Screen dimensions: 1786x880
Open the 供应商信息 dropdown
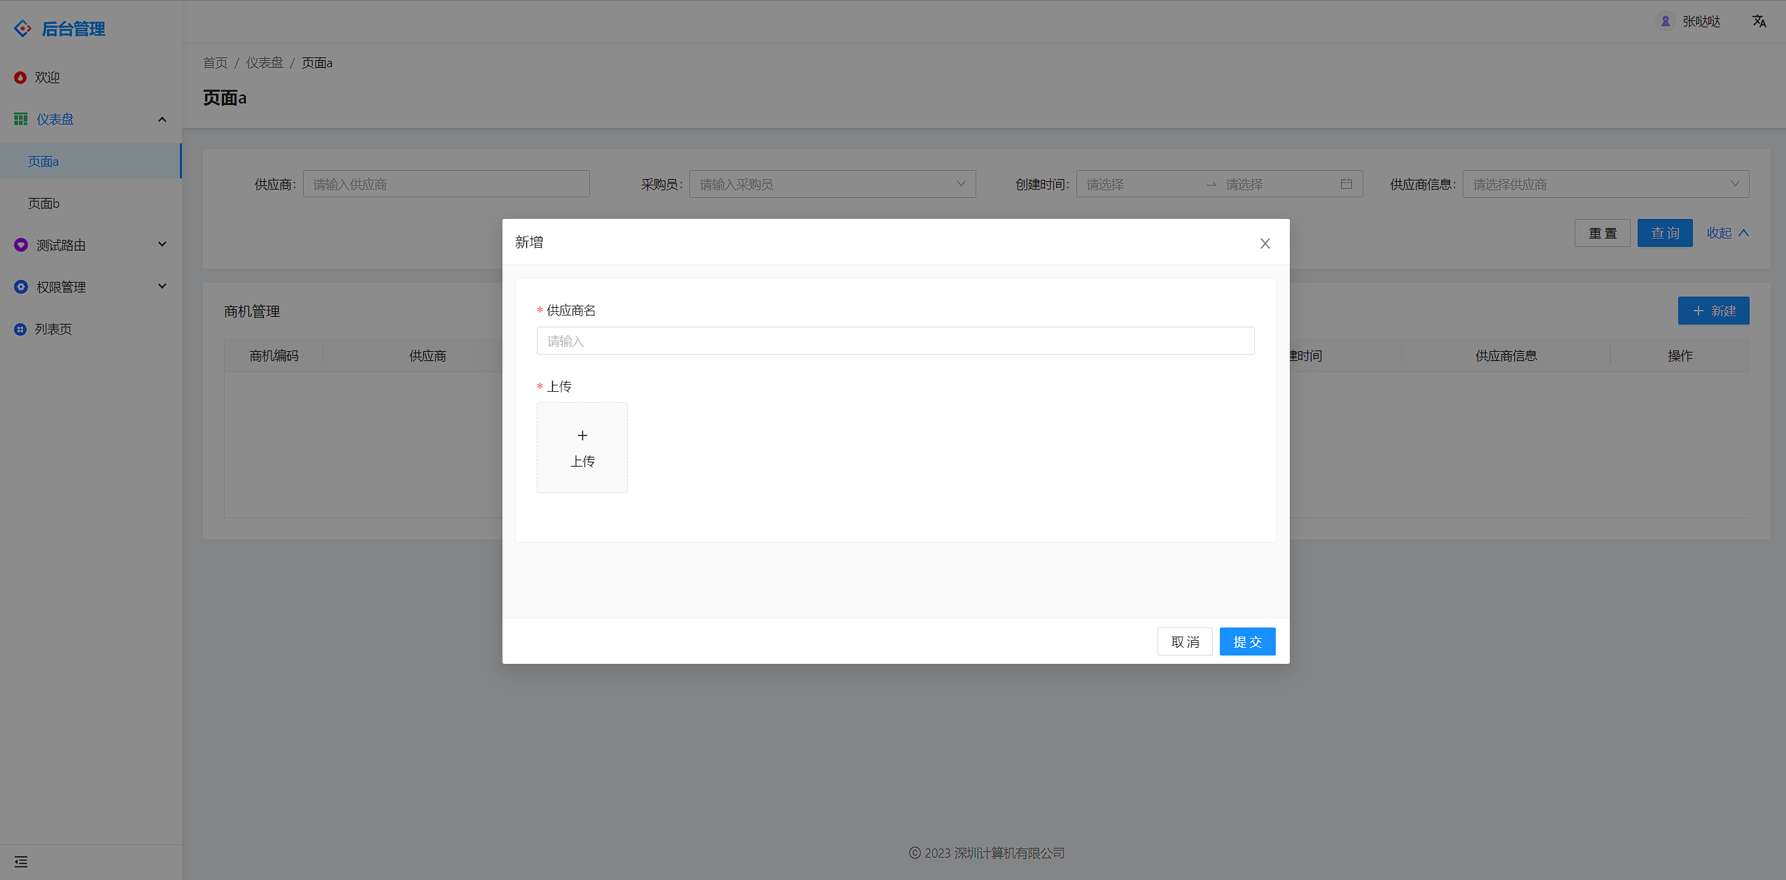[x=1606, y=184]
